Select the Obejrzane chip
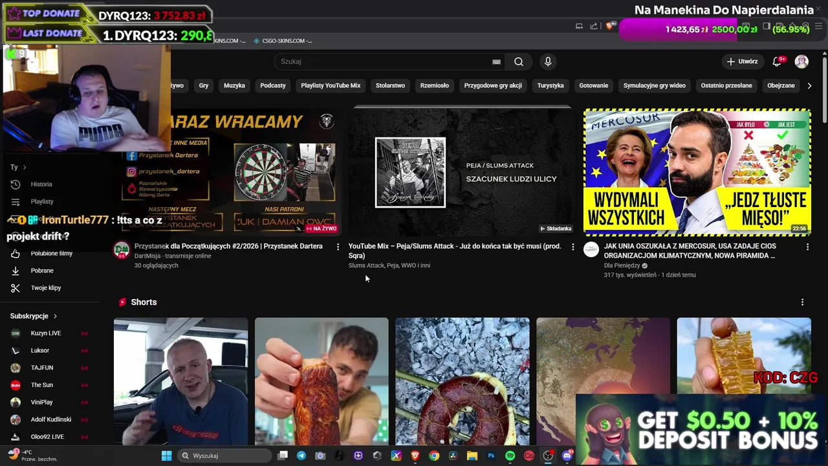Screen dimensions: 828x466 click(781, 85)
